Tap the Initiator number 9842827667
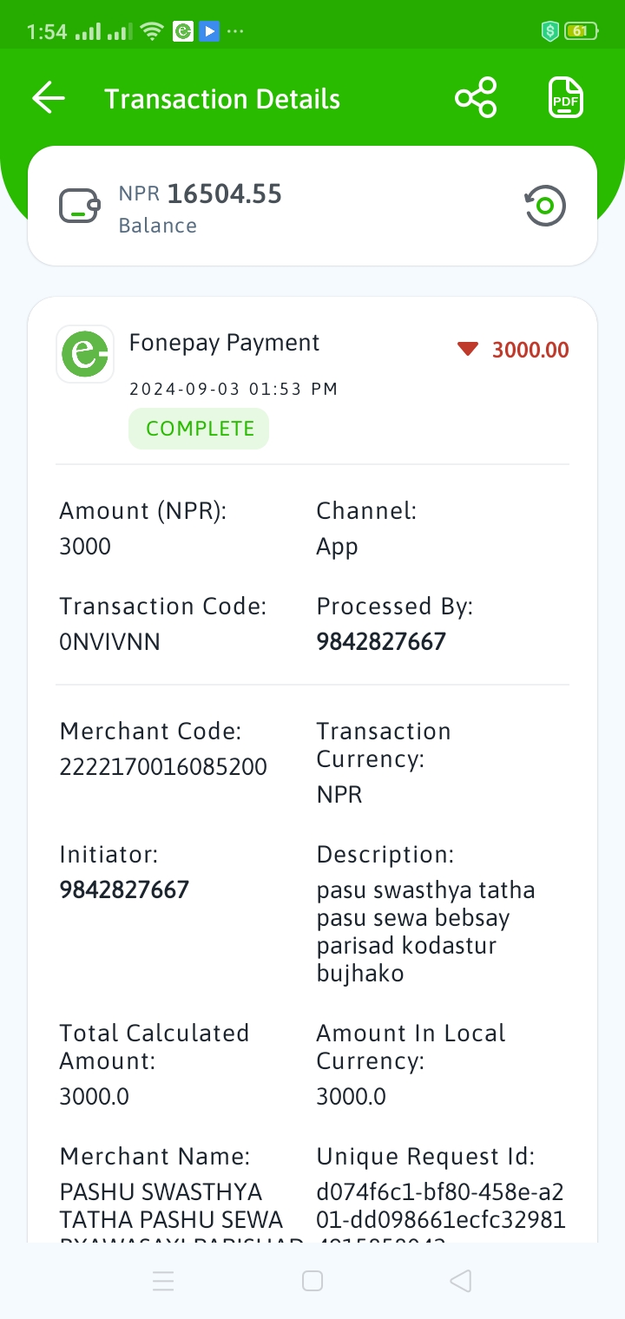 (x=124, y=890)
